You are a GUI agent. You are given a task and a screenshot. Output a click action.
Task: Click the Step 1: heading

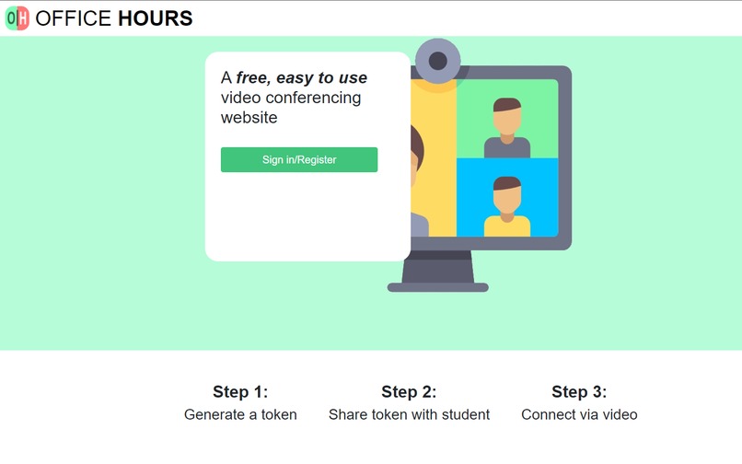tap(240, 391)
